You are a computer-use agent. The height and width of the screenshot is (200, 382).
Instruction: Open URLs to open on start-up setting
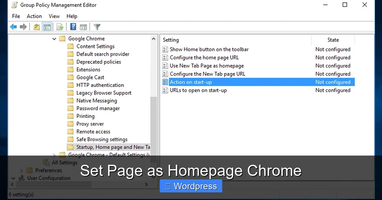tap(198, 90)
